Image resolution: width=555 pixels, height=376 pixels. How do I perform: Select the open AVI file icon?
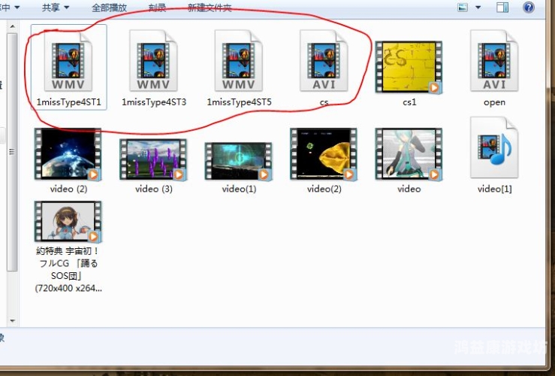click(x=494, y=61)
